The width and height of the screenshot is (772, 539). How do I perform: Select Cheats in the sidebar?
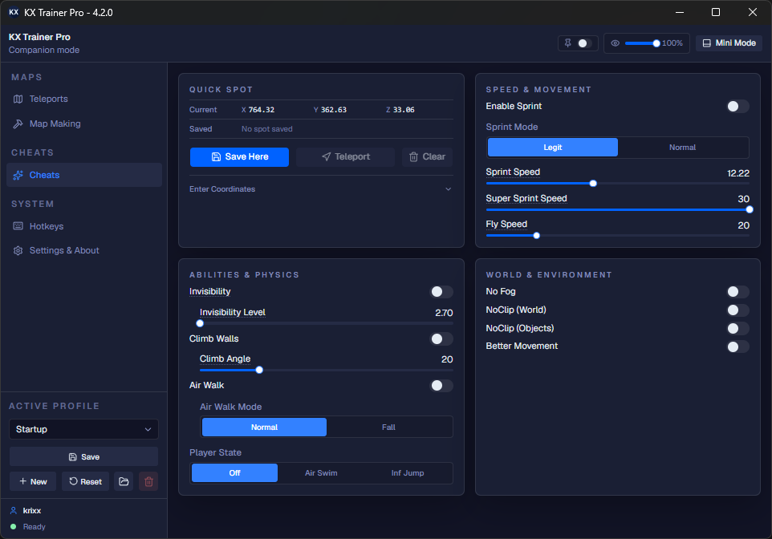tap(83, 175)
